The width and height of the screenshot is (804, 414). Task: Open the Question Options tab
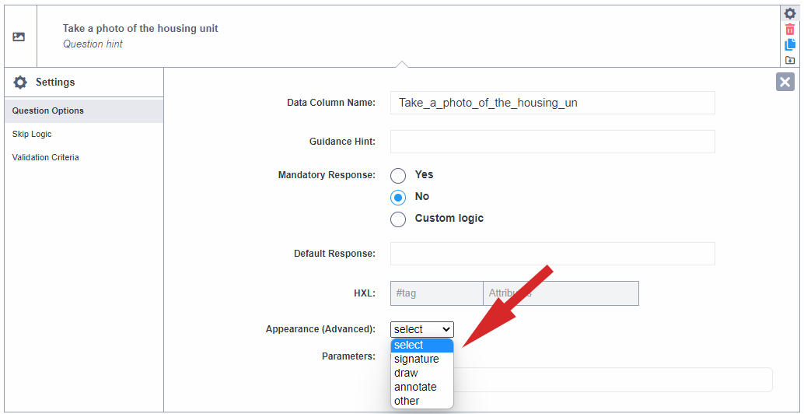click(48, 111)
